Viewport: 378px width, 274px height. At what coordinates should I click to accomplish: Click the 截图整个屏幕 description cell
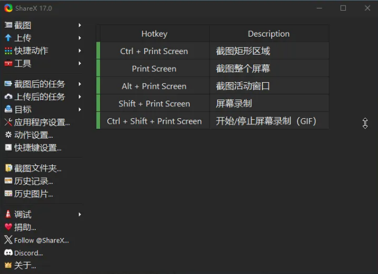tap(269, 69)
